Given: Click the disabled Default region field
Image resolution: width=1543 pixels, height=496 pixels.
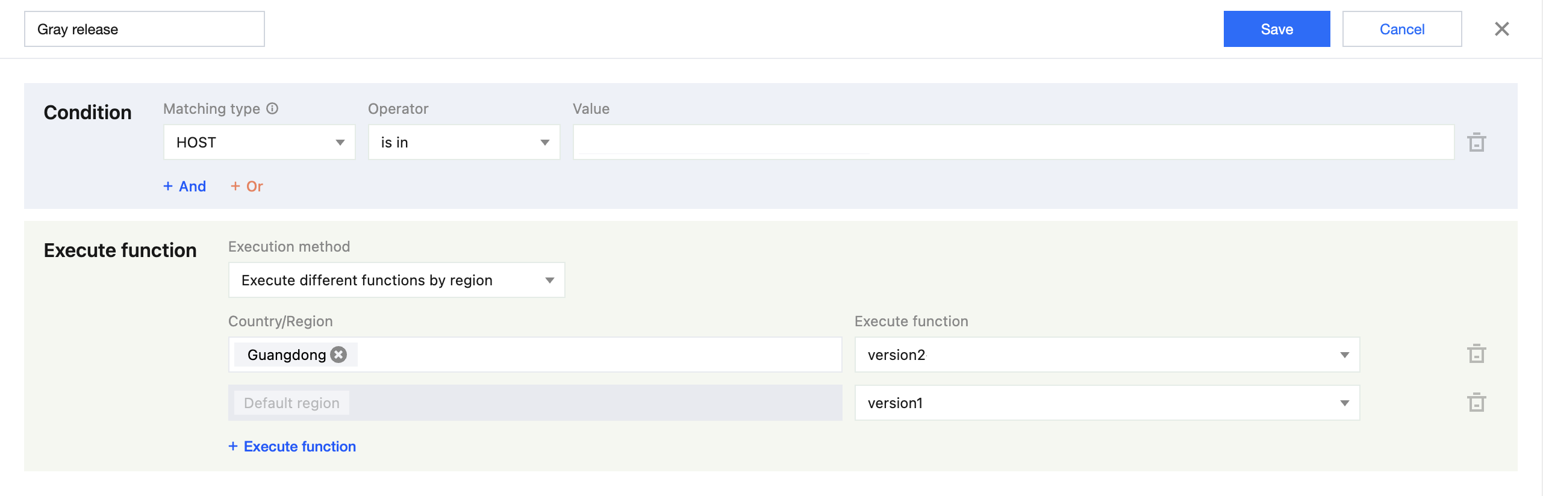Looking at the screenshot, I should [535, 403].
